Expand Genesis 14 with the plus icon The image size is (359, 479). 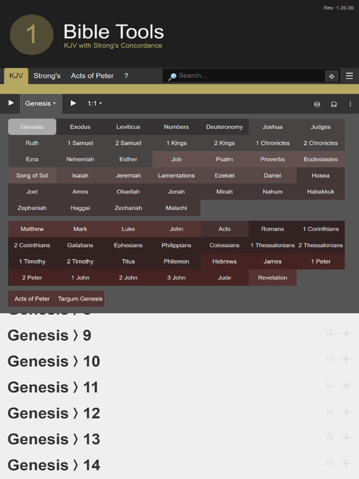[346, 463]
